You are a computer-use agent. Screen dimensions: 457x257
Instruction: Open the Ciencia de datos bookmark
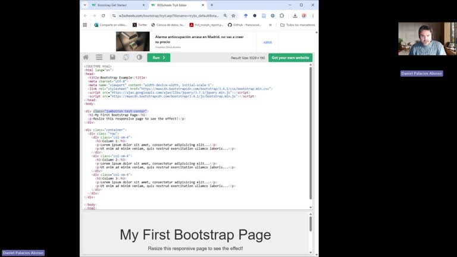pos(168,25)
